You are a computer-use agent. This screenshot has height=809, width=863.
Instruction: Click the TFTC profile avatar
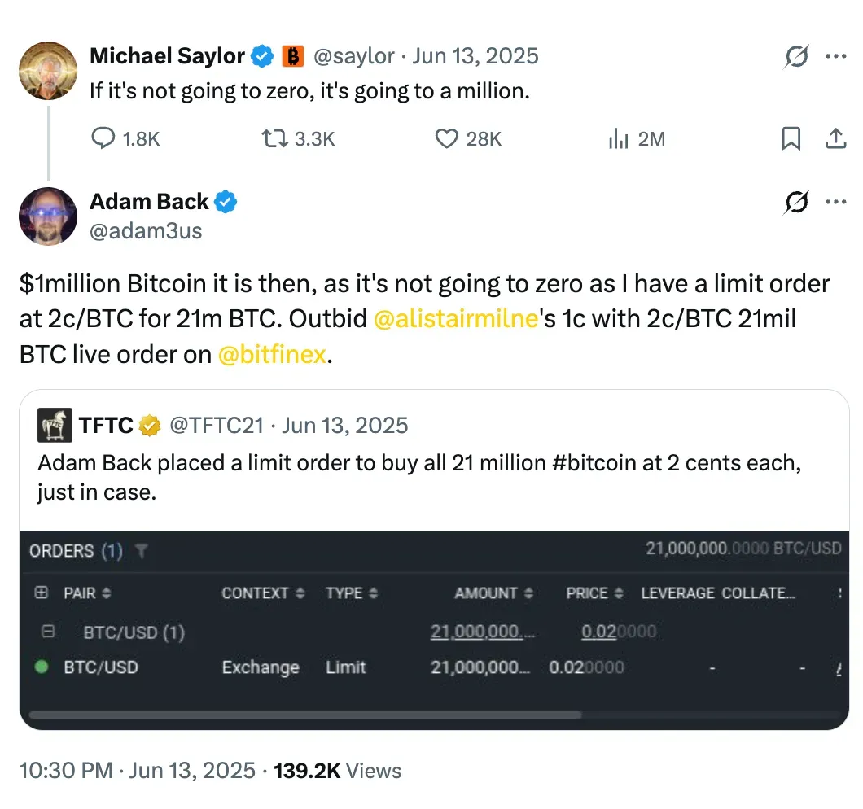pyautogui.click(x=54, y=424)
